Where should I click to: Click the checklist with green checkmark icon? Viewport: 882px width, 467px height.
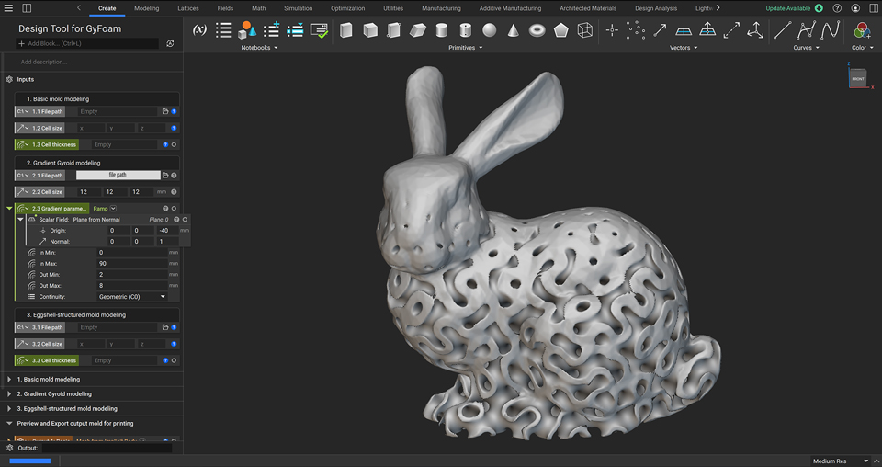click(319, 30)
